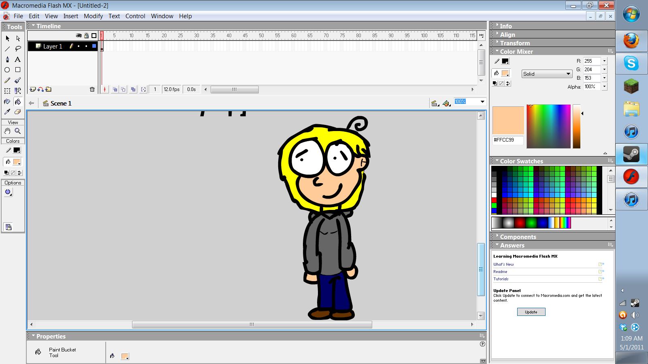Click the fill color swatch in Tools
The height and width of the screenshot is (364, 648).
pos(17,162)
